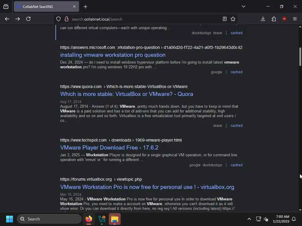The height and width of the screenshot is (226, 302).
Task: Go back to previous page
Action: [7, 19]
